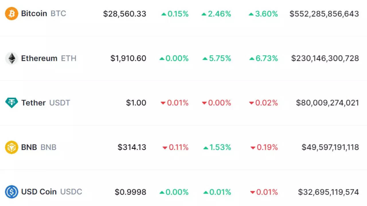This screenshot has width=367, height=206.
Task: Click Bitcoin's market cap $552,285,856,643
Action: (x=324, y=14)
